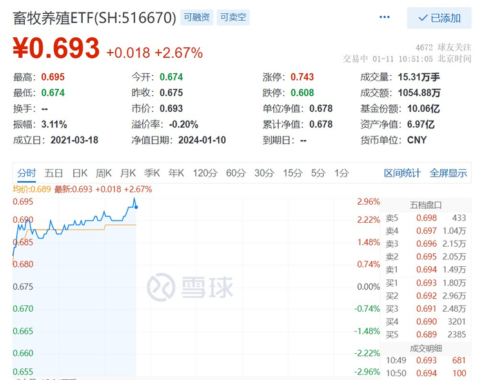Click the 五档盘口 order book header
Image resolution: width=483 pixels, height=380 pixels.
coord(426,205)
